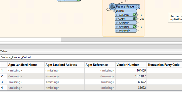Screen dimensions: 182x92
Task: Click the Feature_Reader database icon
Action: click(112, 6)
